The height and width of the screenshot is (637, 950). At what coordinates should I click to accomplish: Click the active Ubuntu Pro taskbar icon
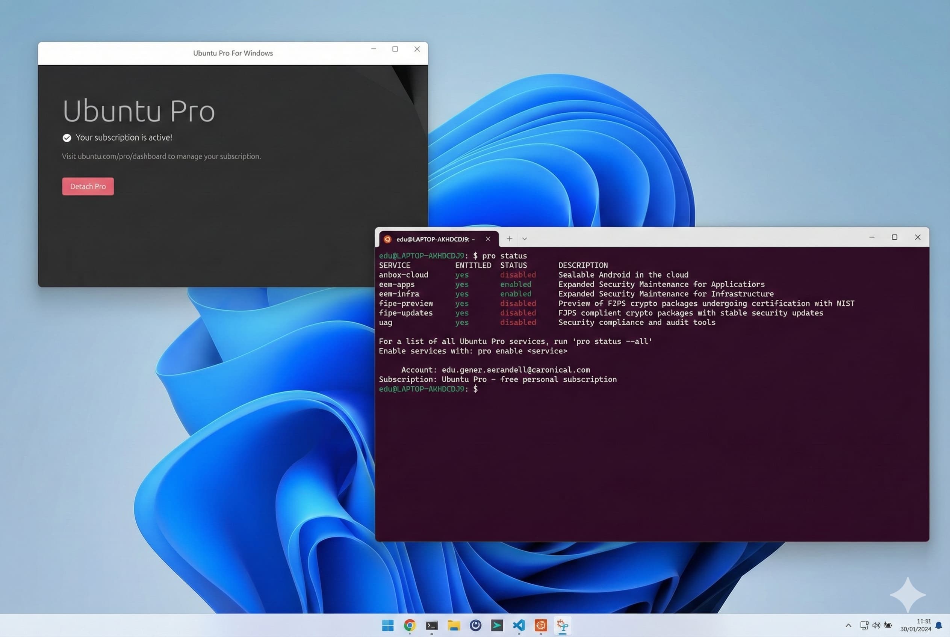click(563, 626)
